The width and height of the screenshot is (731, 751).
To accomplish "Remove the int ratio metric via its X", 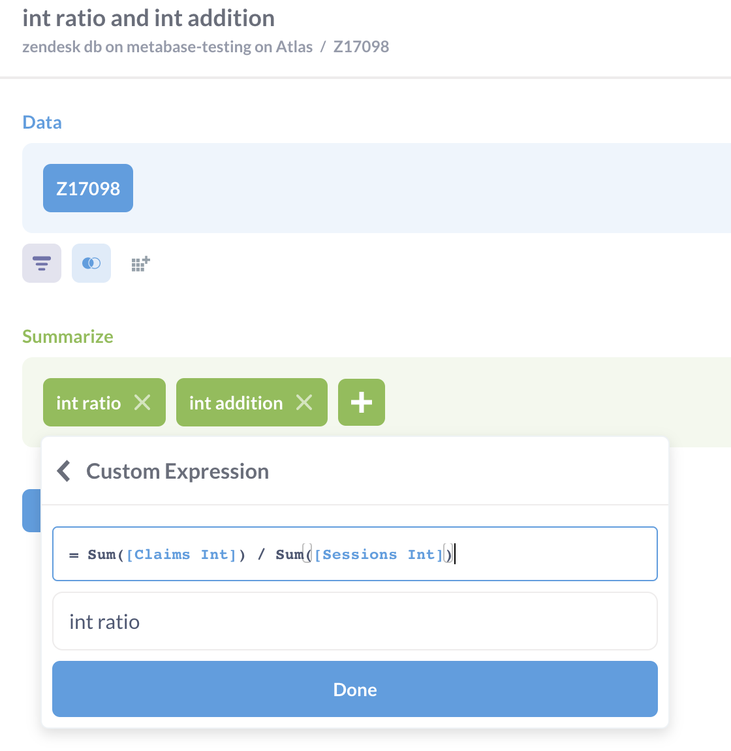I will [142, 402].
